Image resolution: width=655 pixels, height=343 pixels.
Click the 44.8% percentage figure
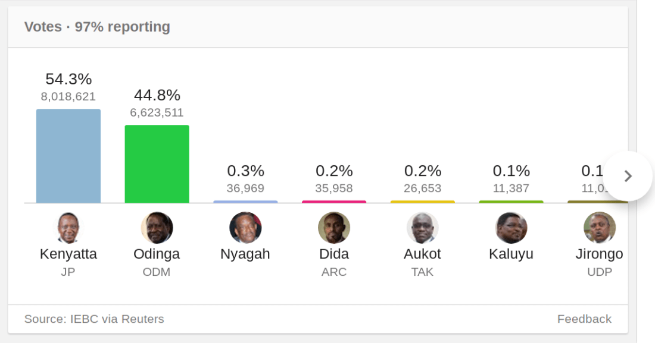157,95
